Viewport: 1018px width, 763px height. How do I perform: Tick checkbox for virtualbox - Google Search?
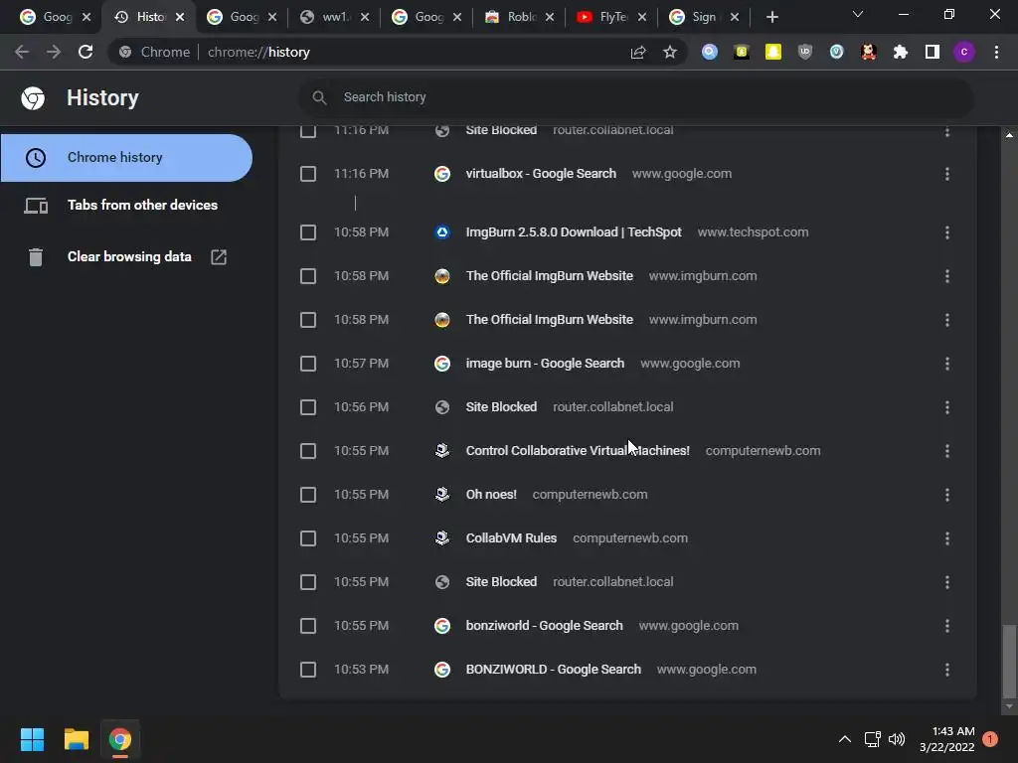point(308,174)
